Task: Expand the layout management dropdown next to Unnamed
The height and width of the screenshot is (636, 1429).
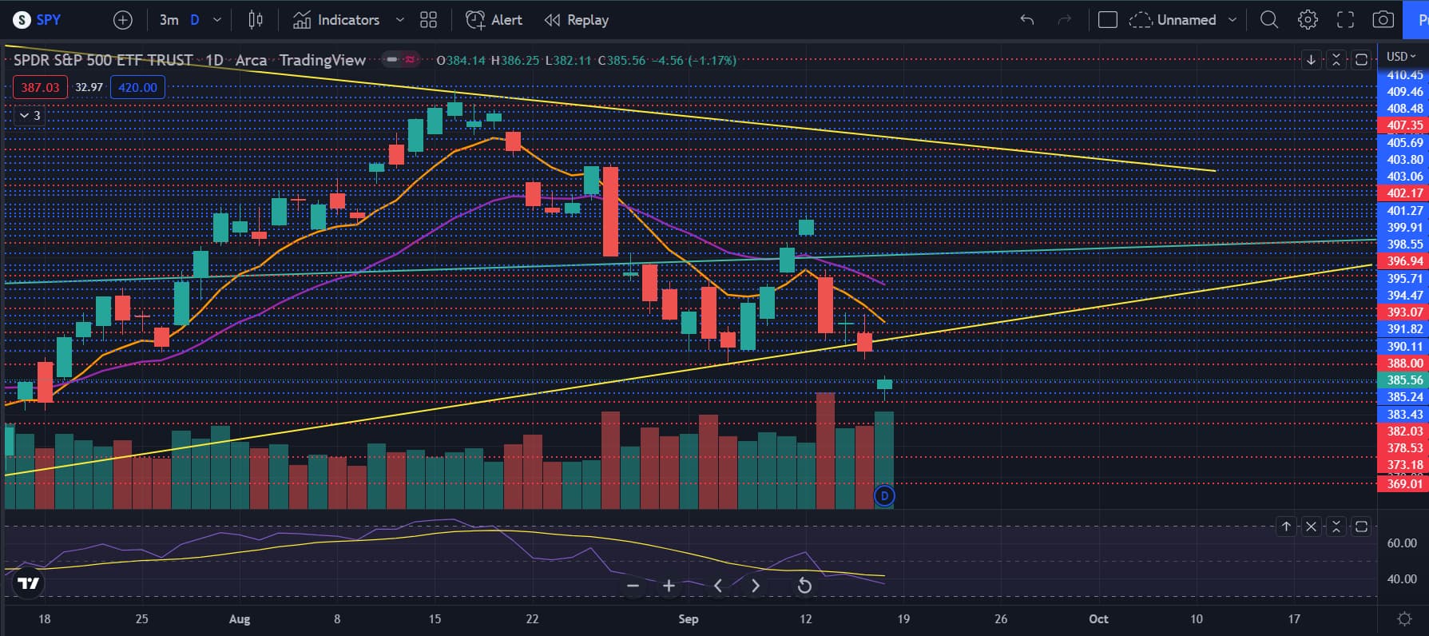Action: (x=1233, y=20)
